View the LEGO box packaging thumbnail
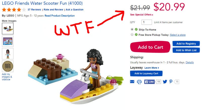Image resolution: width=202 pixels, height=110 pixels. [8, 41]
